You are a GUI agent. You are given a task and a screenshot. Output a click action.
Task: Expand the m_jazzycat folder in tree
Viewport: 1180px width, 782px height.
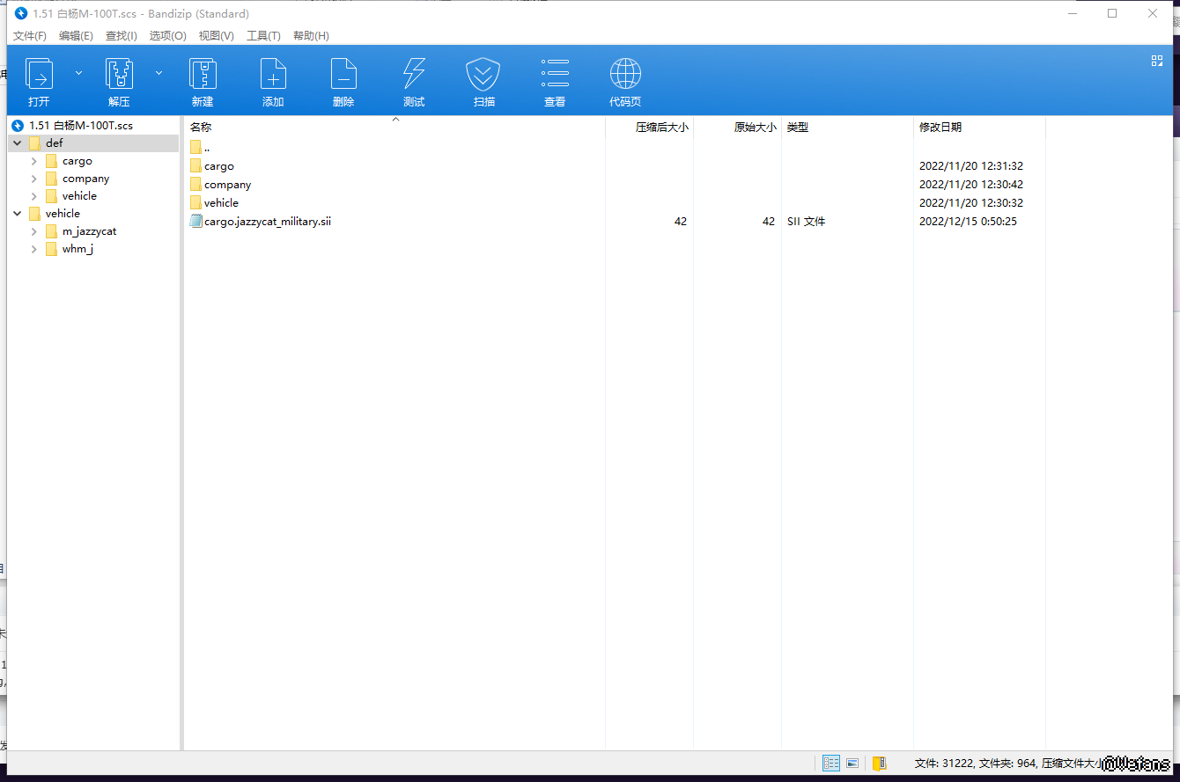(x=34, y=231)
